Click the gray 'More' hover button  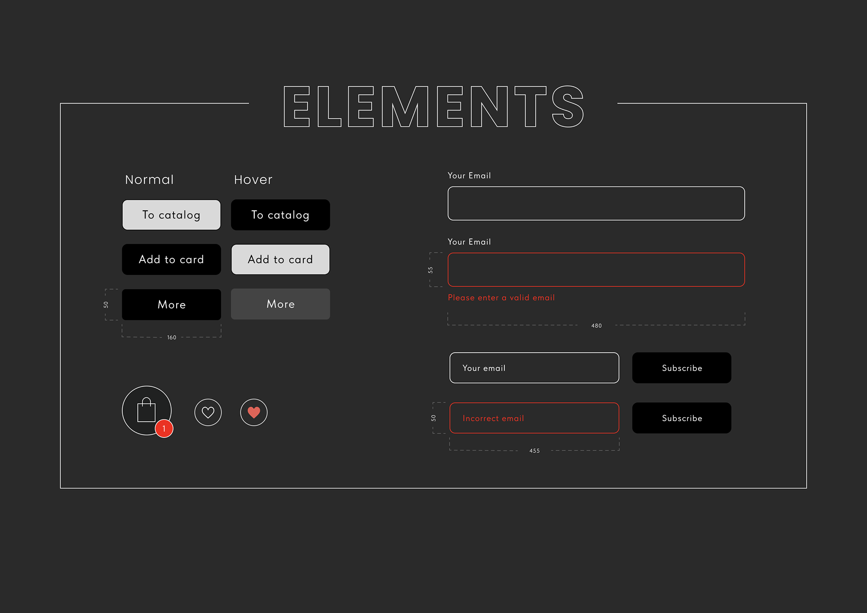tap(280, 304)
